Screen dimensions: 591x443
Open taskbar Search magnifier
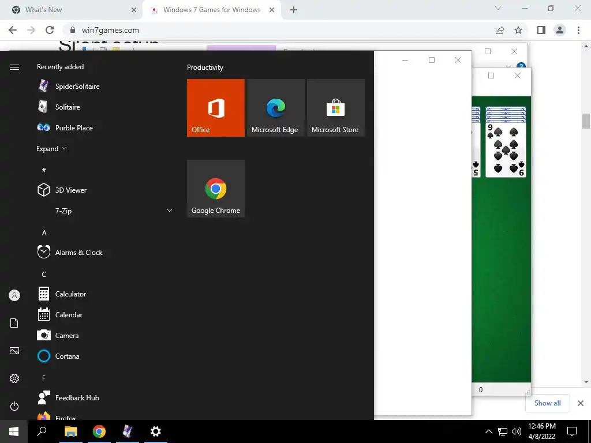pyautogui.click(x=42, y=431)
